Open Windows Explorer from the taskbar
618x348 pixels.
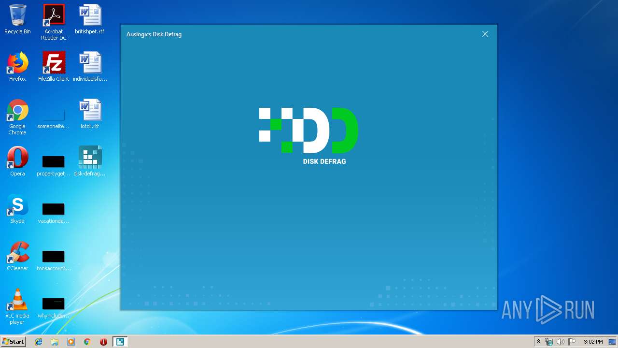(x=55, y=342)
